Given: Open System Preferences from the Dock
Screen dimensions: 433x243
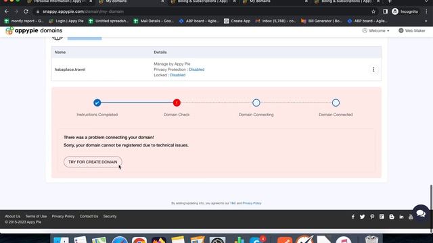Looking at the screenshot, I should point(217,240).
